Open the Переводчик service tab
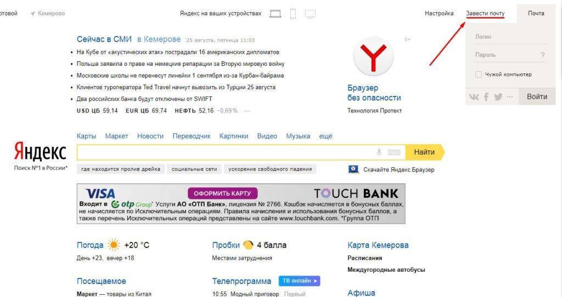562x297 pixels. tap(192, 136)
